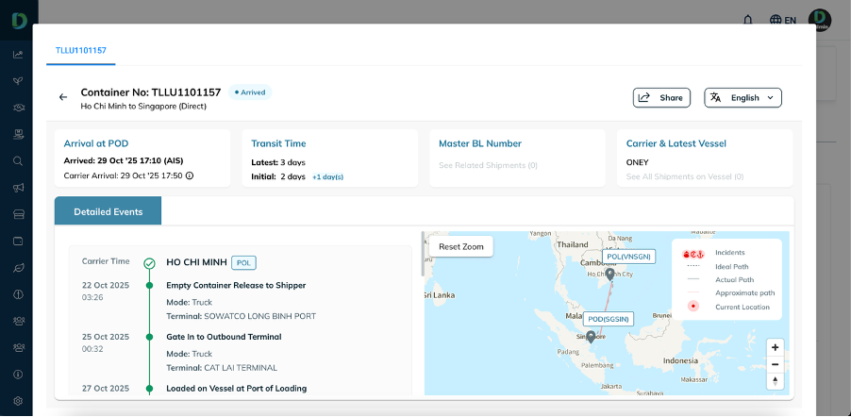This screenshot has height=417, width=851.
Task: Zoom out on the map
Action: pyautogui.click(x=775, y=364)
